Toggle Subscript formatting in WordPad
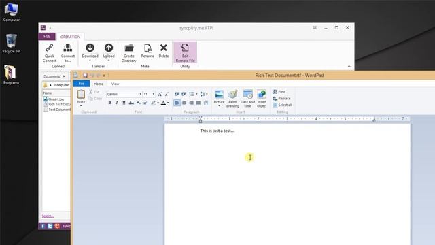The height and width of the screenshot is (245, 435). 139,103
